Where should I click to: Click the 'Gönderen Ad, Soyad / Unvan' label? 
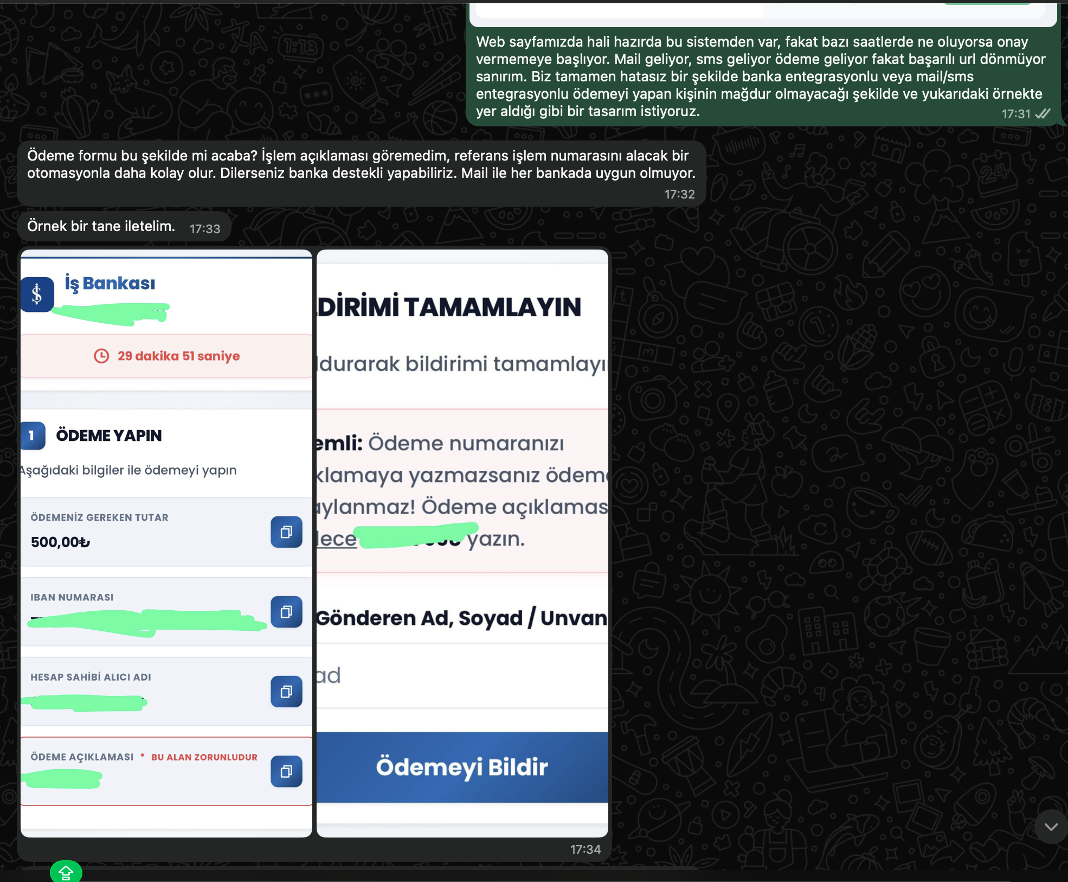(462, 618)
